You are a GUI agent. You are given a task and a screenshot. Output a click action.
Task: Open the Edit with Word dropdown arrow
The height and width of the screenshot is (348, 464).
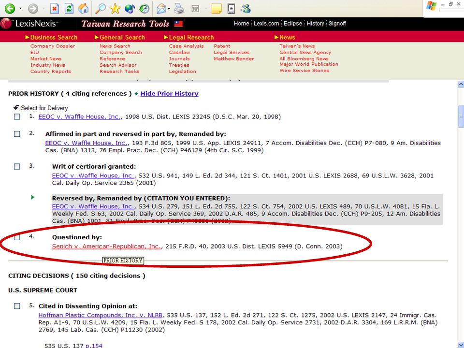[206, 9]
